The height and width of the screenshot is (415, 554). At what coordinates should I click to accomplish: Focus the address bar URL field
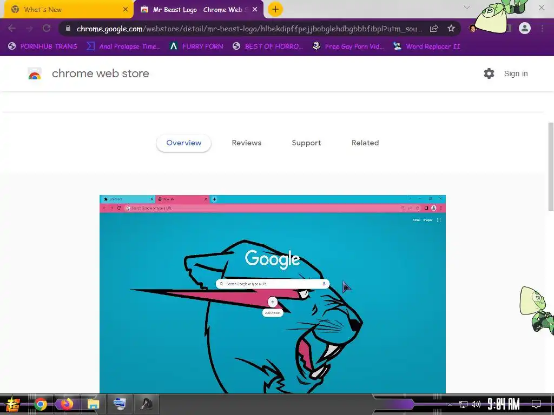point(249,29)
